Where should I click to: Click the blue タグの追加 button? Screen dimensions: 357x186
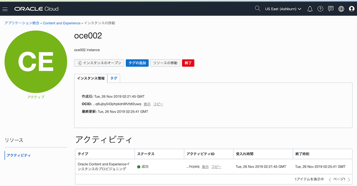[x=137, y=63]
